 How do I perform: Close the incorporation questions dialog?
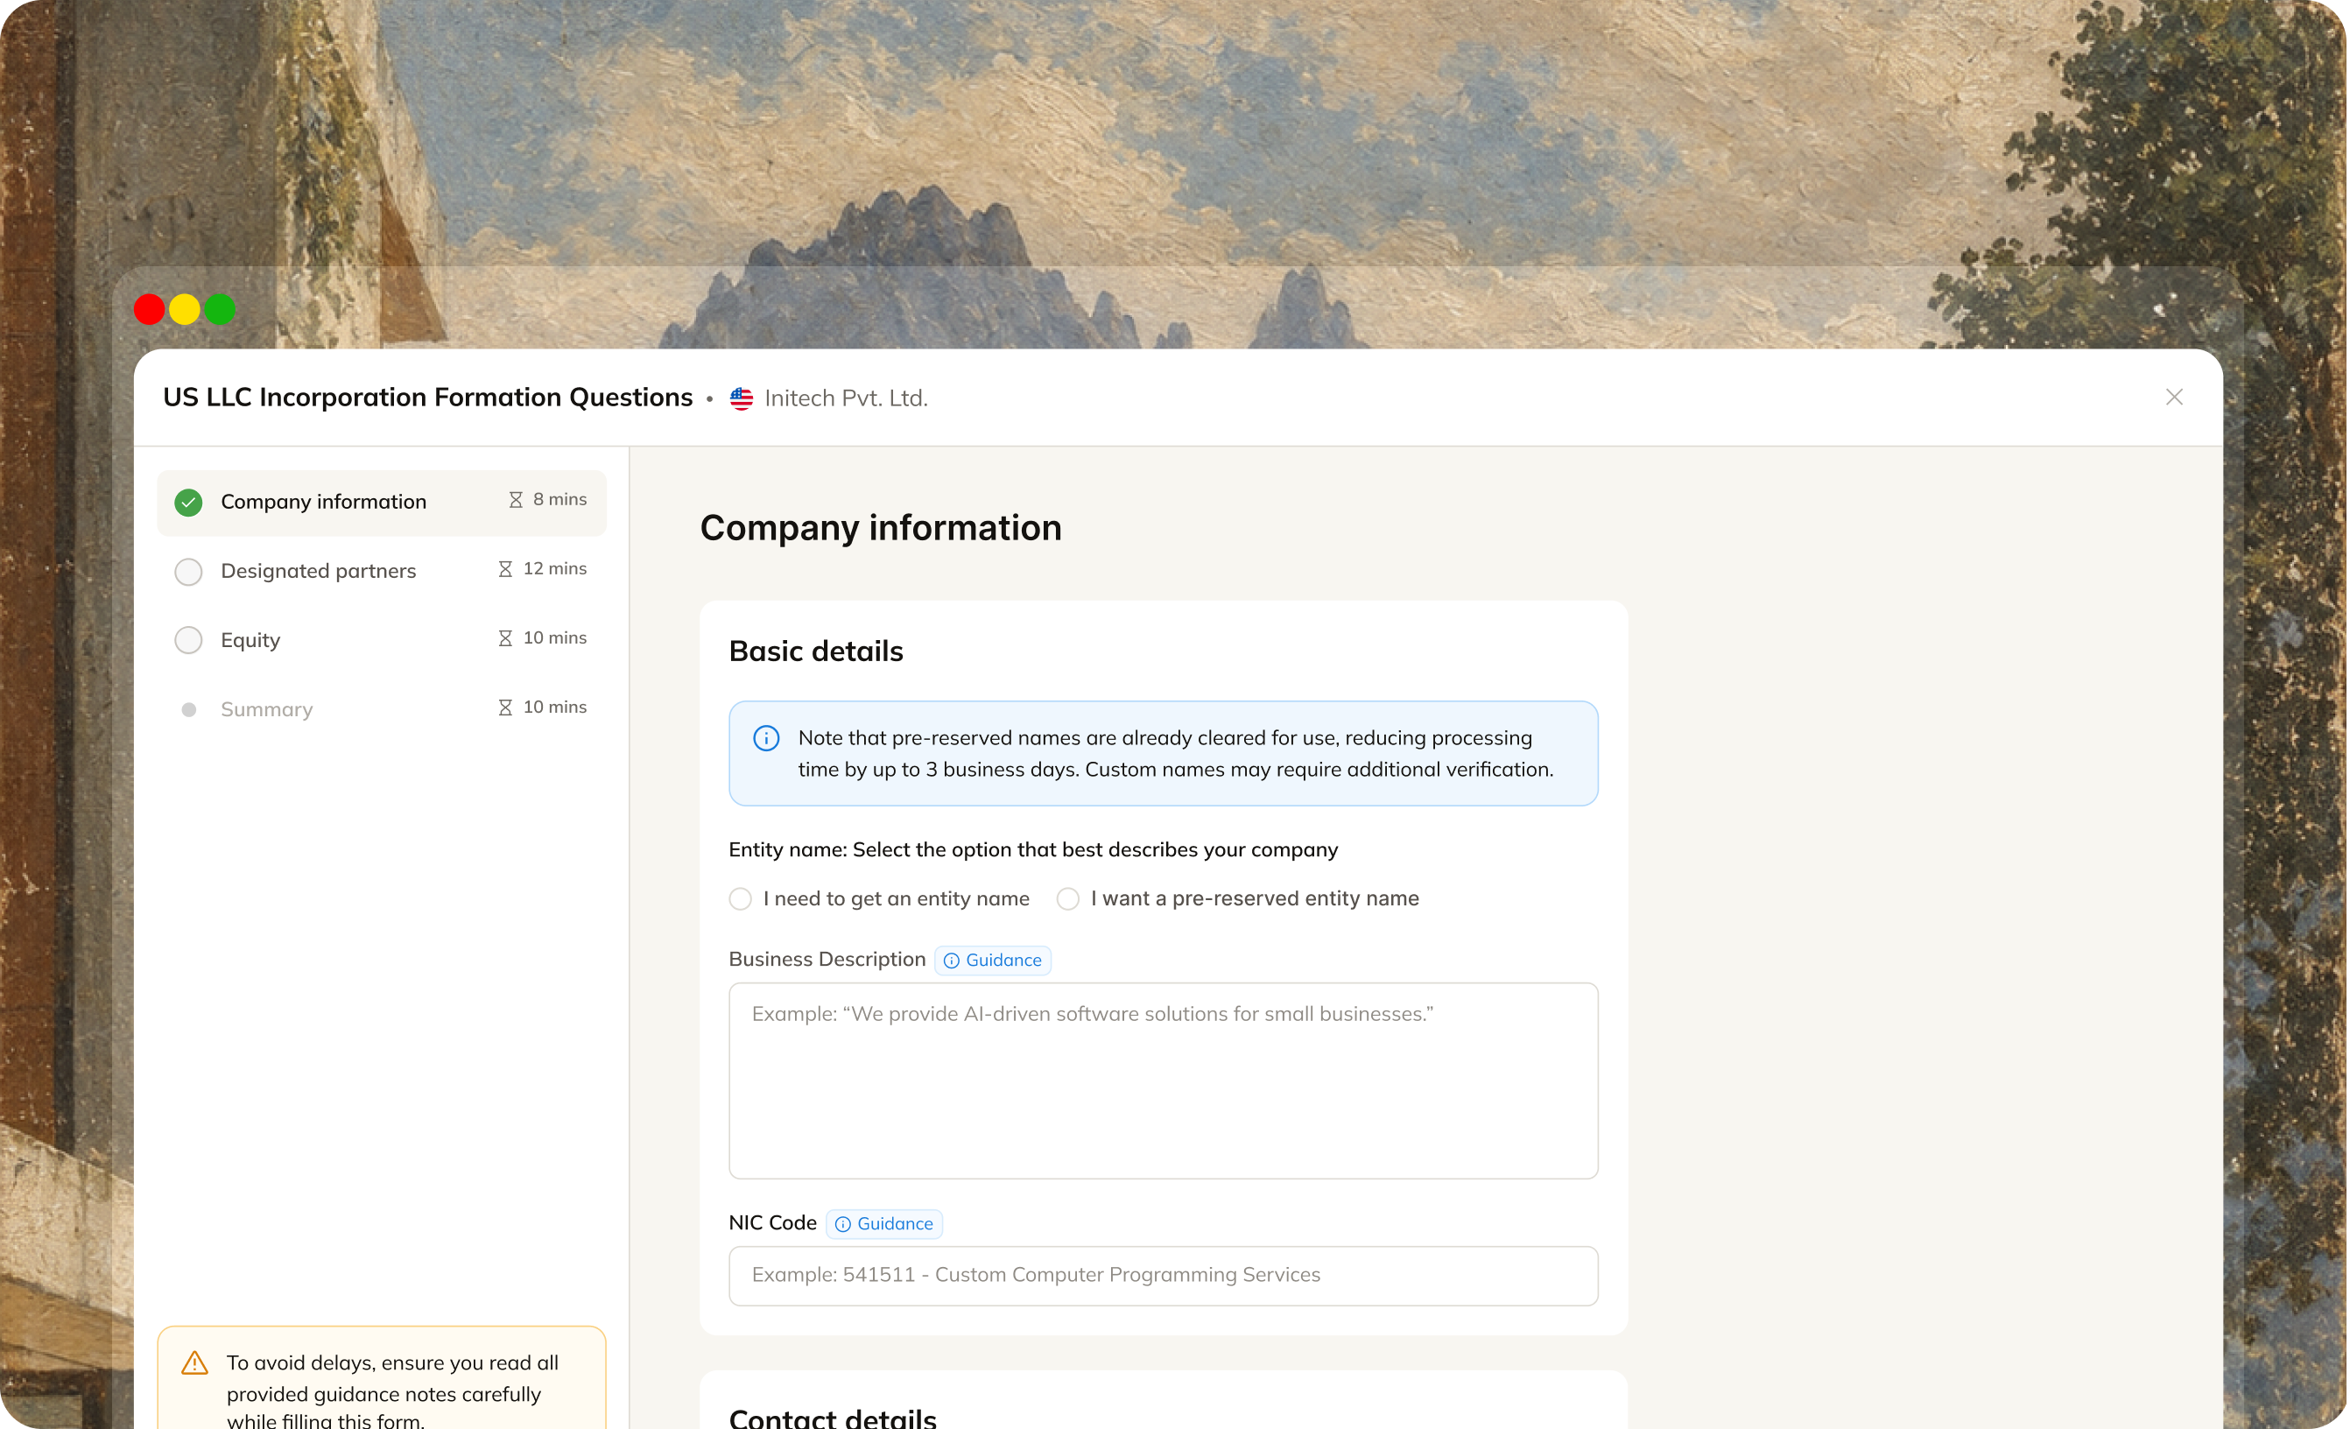[2175, 397]
